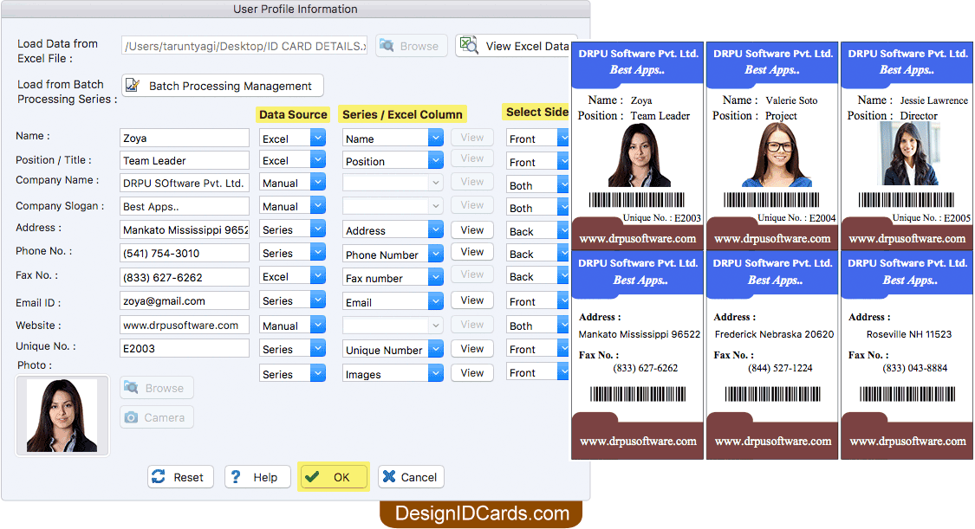Viewport: 975px width, 529px height.
Task: Select Jessie Lawrence's front ID card preview
Action: point(907,146)
